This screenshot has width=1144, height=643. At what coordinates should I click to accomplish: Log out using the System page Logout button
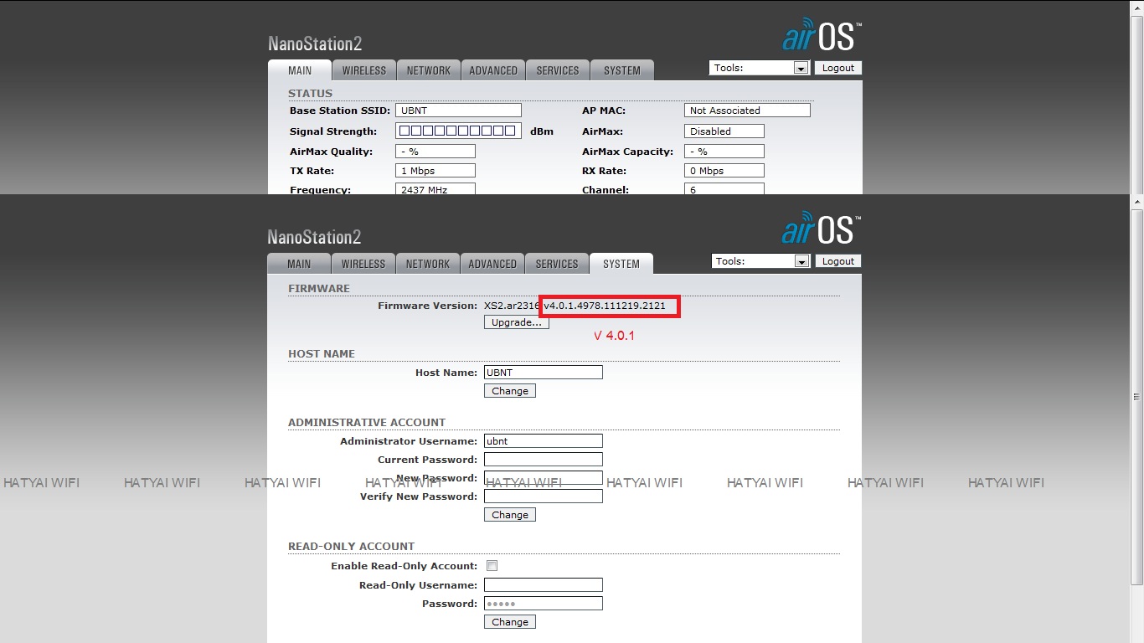(838, 261)
